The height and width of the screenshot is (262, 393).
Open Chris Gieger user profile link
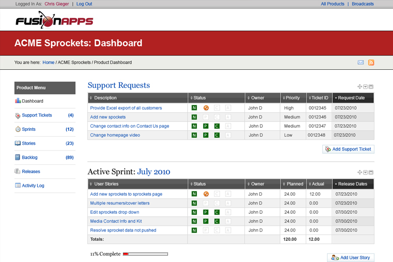click(56, 4)
